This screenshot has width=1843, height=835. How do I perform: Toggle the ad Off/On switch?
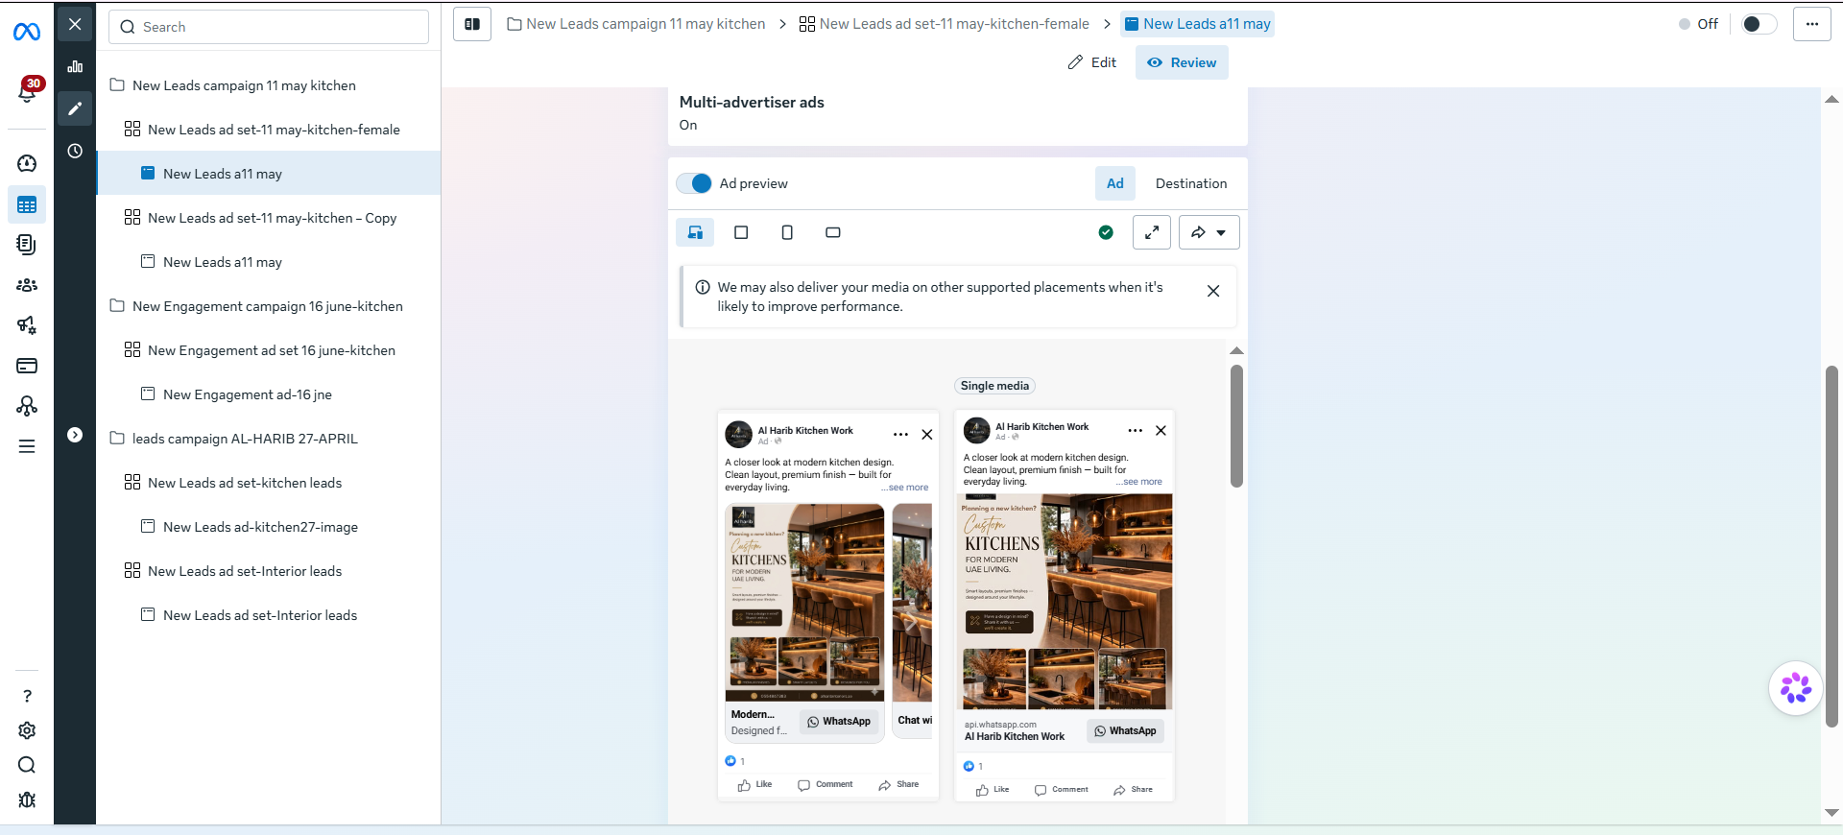(x=1759, y=24)
